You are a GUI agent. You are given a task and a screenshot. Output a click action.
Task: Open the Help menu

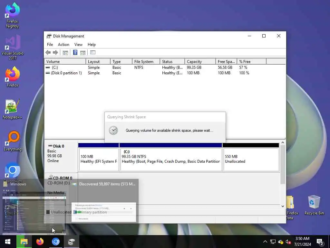click(92, 45)
